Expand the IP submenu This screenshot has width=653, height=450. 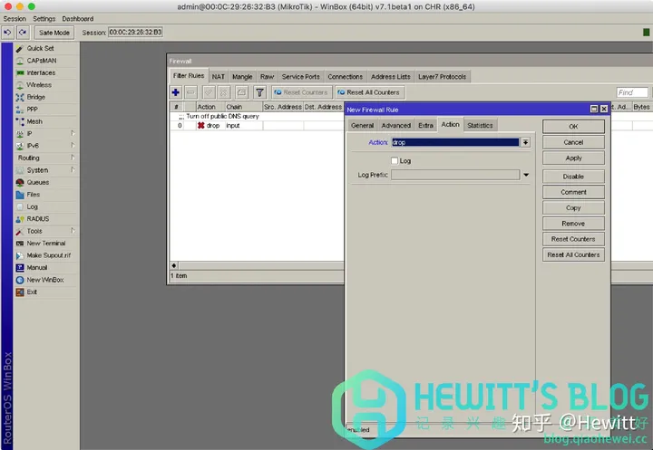pyautogui.click(x=73, y=133)
